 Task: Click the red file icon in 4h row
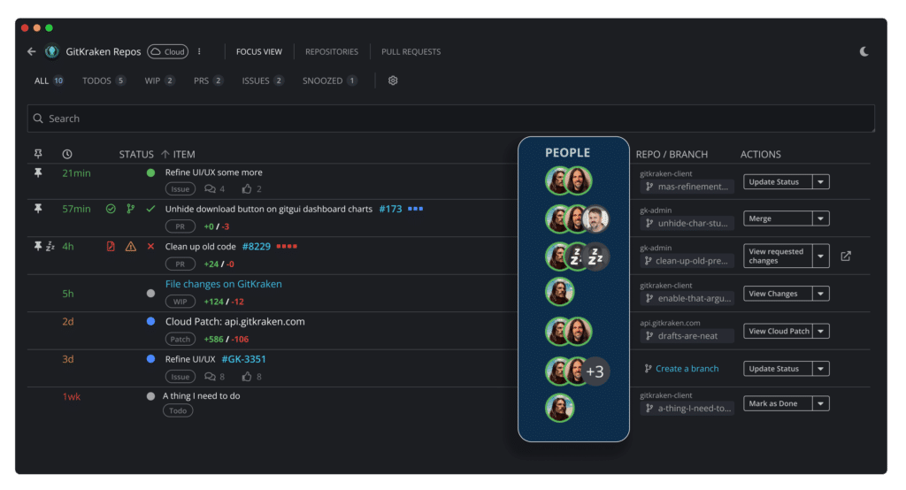(x=111, y=246)
